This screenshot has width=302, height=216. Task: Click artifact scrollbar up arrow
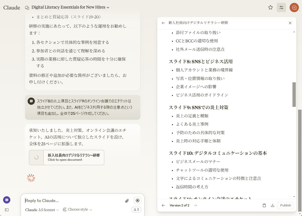tap(294, 32)
